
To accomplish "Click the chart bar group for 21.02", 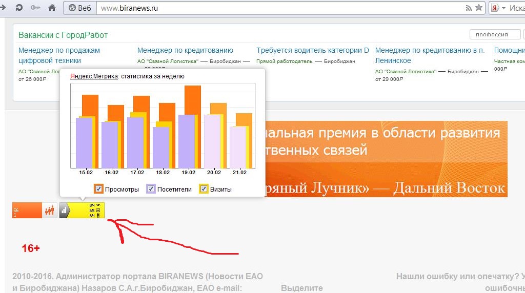I will click(x=241, y=141).
